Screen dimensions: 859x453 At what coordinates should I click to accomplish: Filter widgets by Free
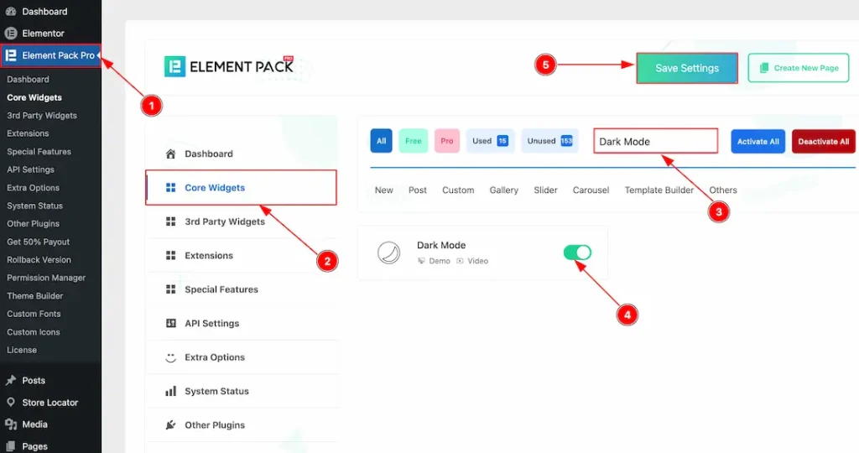pyautogui.click(x=413, y=141)
